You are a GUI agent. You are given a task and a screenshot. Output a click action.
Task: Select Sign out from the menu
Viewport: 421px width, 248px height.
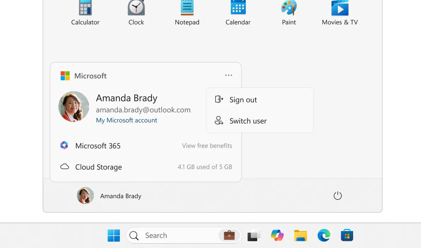[260, 100]
